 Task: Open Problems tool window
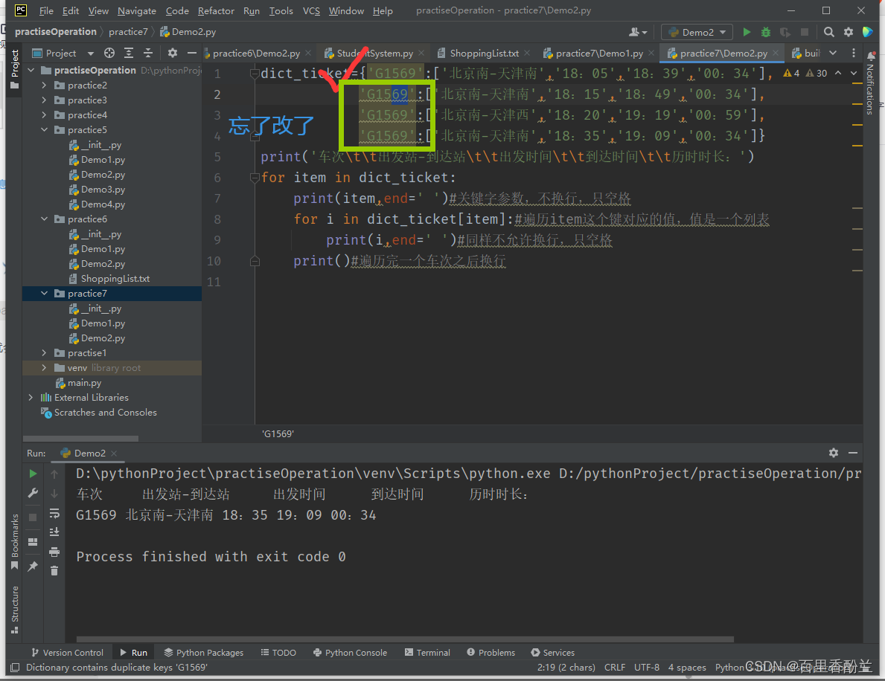tap(491, 652)
